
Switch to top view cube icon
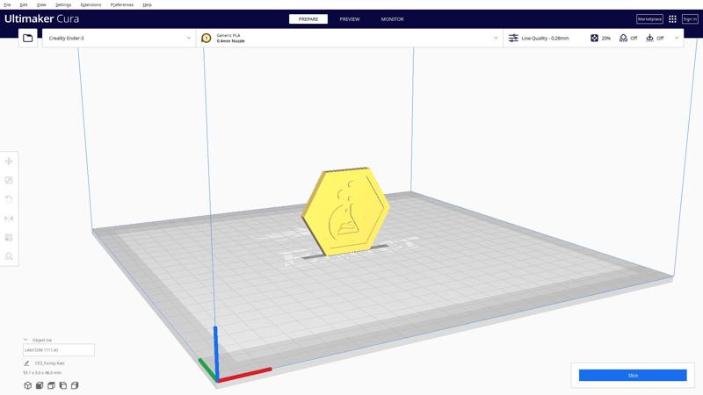pyautogui.click(x=51, y=385)
